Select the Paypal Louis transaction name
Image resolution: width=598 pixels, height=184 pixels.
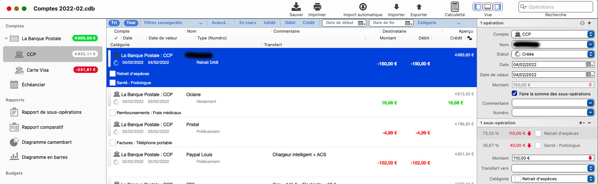point(199,155)
